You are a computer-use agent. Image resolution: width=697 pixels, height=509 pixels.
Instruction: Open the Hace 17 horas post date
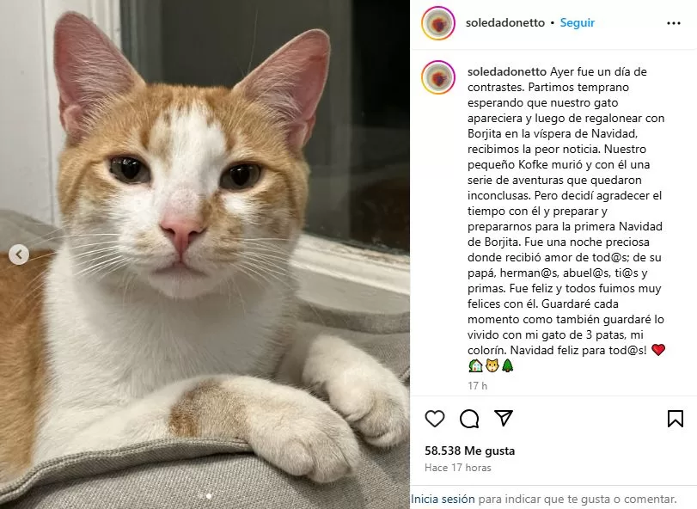coord(458,468)
